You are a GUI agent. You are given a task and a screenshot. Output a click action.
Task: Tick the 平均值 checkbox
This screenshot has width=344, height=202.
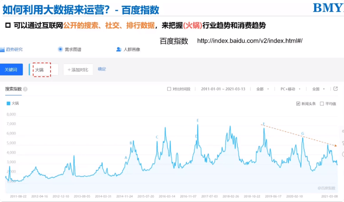[x=322, y=104]
